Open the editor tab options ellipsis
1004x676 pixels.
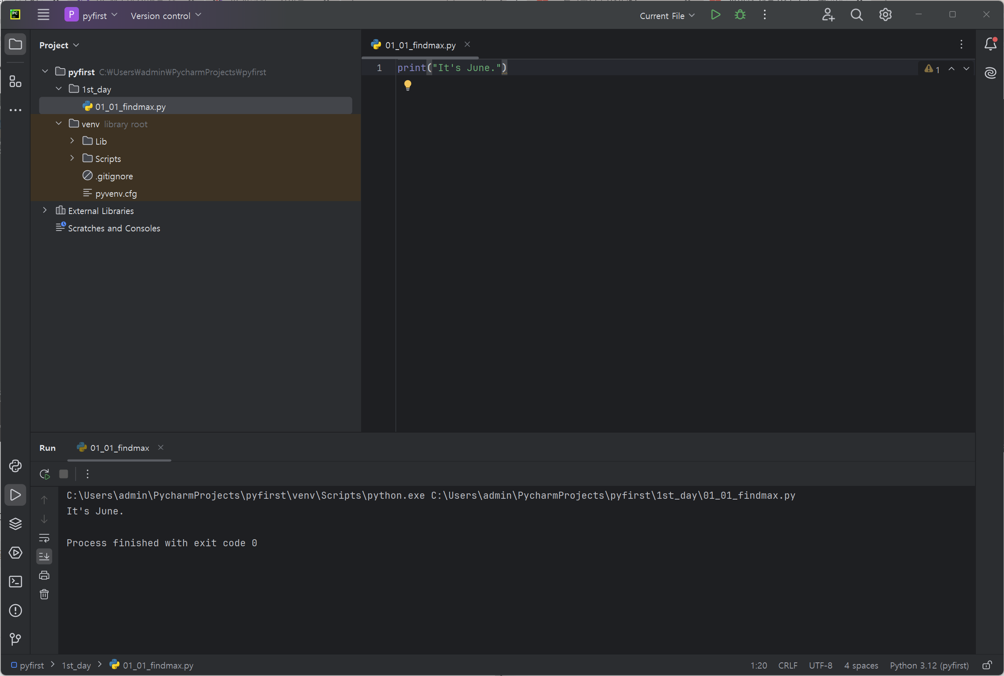961,44
